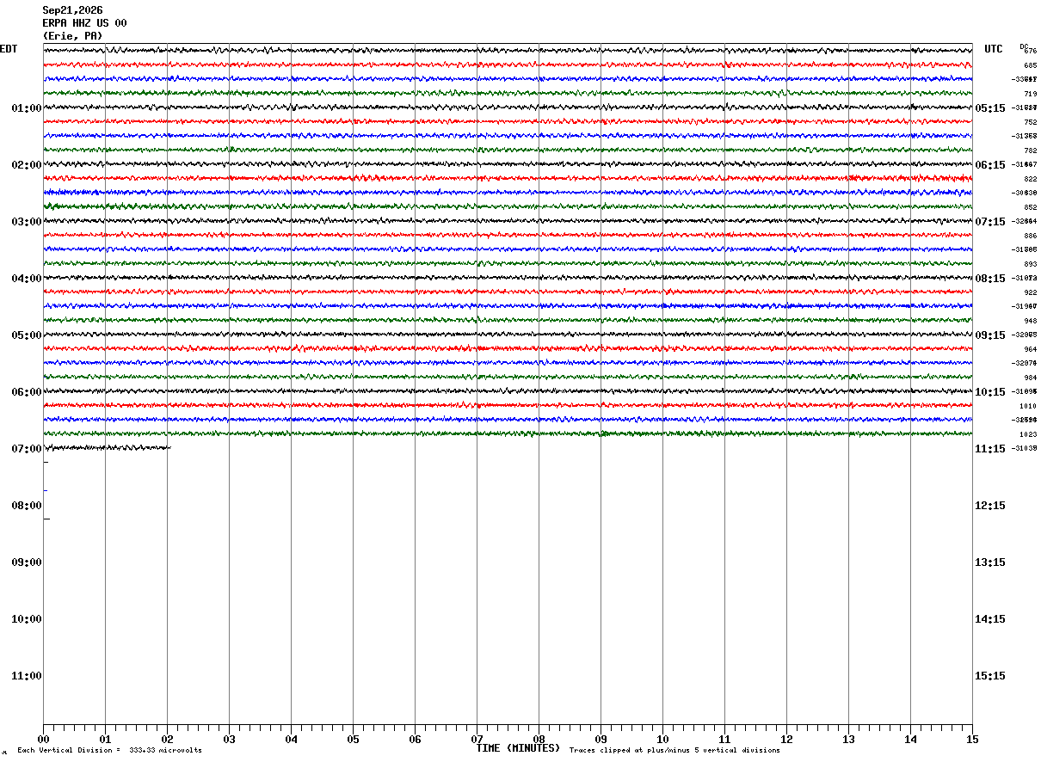Click the Traces clipped footer note
This screenshot has width=1041, height=762.
click(674, 751)
